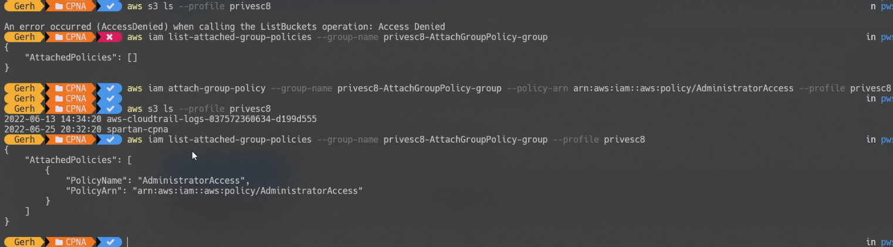This screenshot has height=247, width=893.
Task: Click the Gerh segment on the first prompt
Action: coord(24,6)
